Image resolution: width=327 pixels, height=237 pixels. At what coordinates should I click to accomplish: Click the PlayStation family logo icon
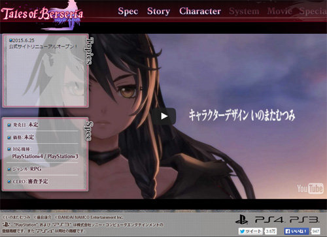[241, 219]
